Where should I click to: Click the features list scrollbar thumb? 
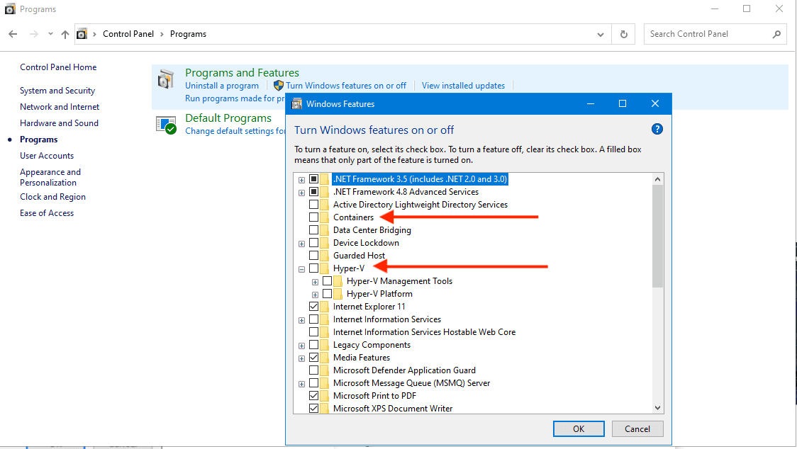coord(658,236)
